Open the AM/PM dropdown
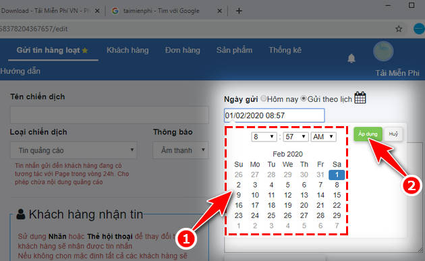 click(323, 137)
